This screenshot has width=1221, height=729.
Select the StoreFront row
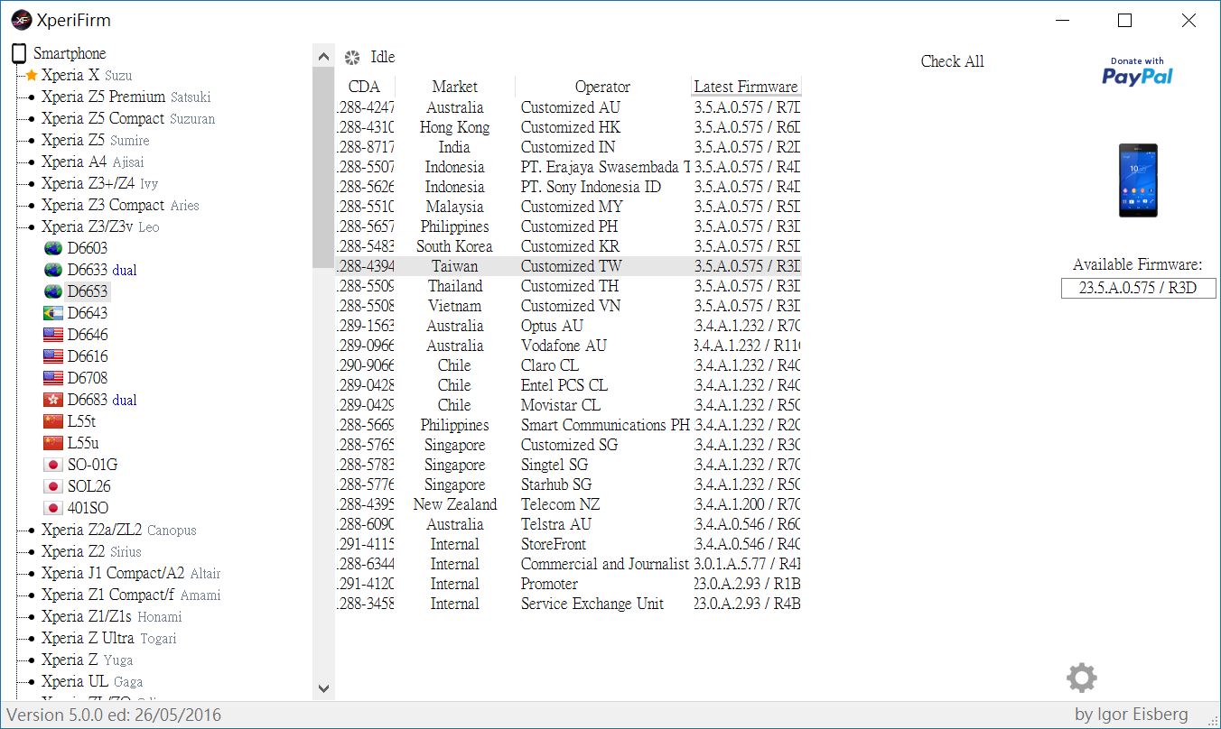pos(568,544)
